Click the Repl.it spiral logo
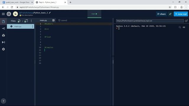Screen dimensions: 189x106 pyautogui.click(x=9, y=14)
